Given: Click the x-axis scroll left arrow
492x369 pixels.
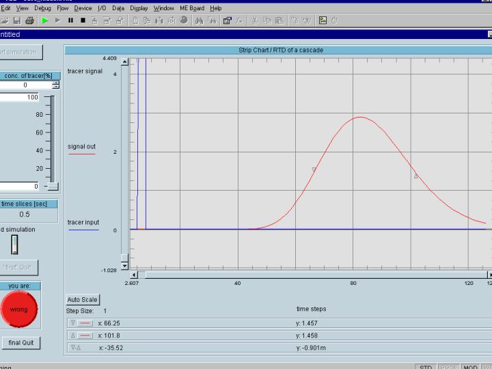Looking at the screenshot, I should click(x=133, y=274).
